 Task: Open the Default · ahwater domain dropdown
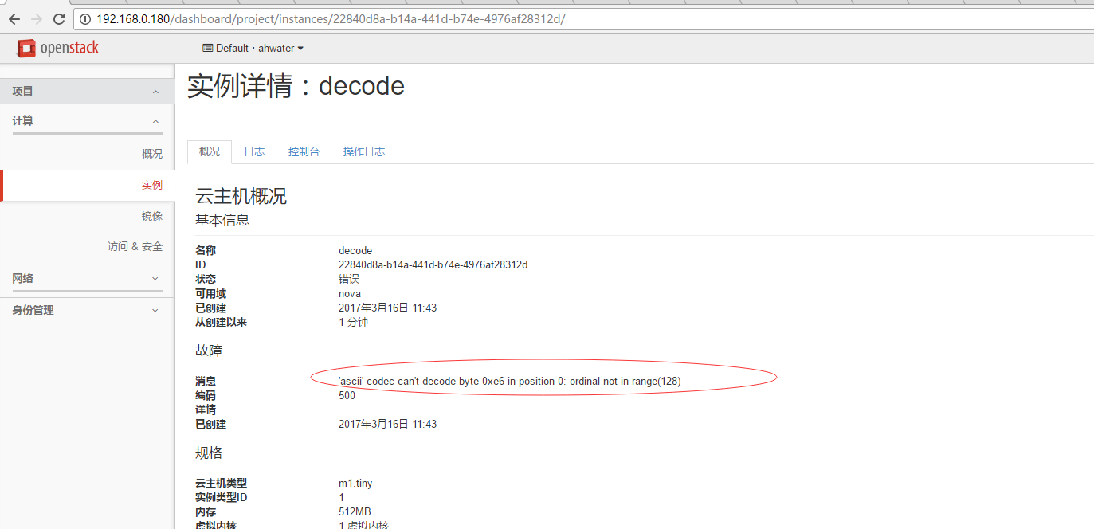point(253,48)
